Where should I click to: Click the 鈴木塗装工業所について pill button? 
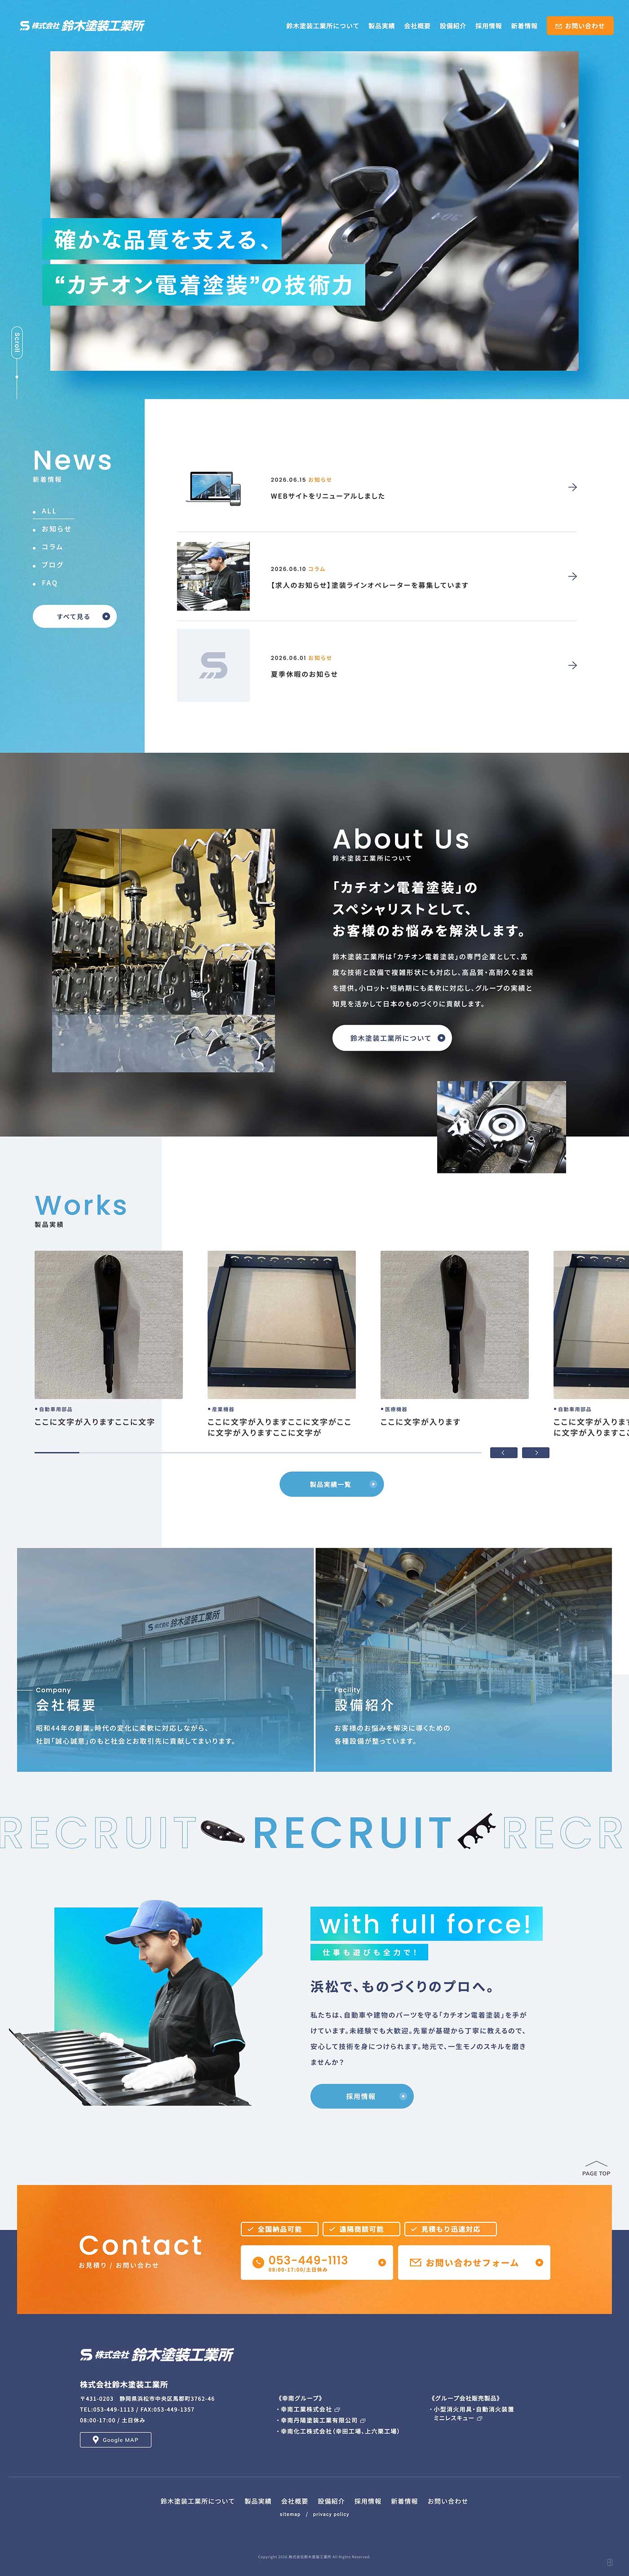click(x=392, y=1038)
